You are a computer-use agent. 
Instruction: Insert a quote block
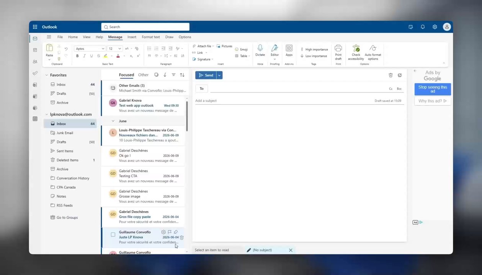[149, 56]
